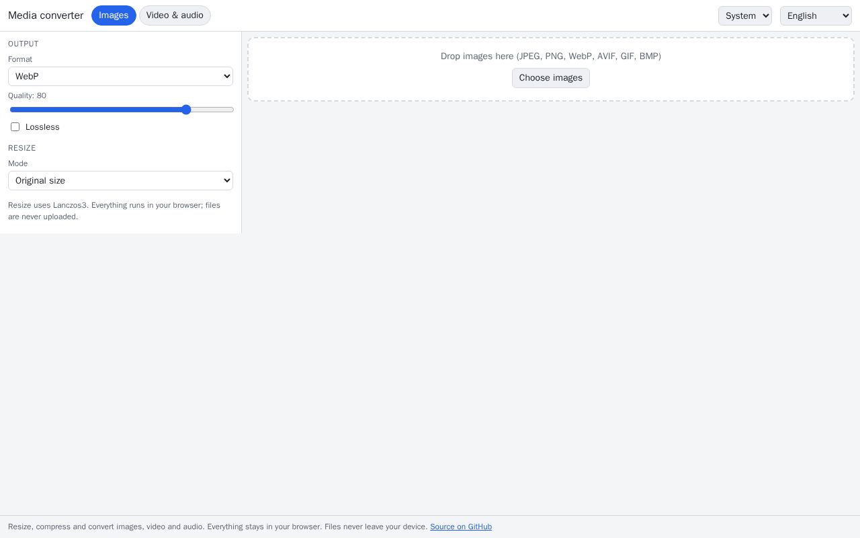Viewport: 860px width, 538px height.
Task: Open the Video & audio tab
Action: coord(175,15)
